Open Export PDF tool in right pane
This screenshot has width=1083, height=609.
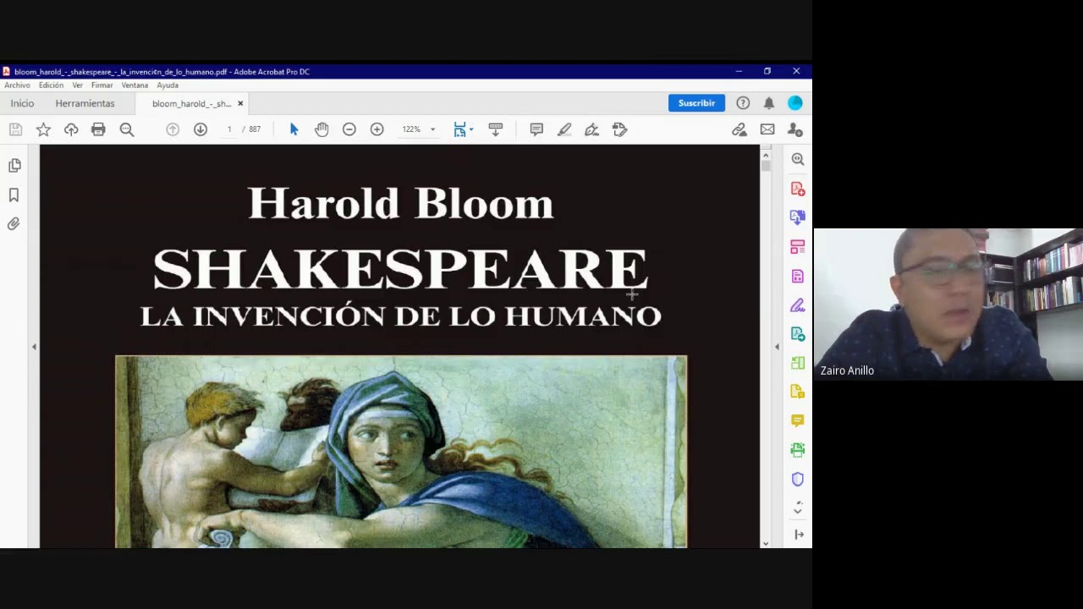(x=798, y=217)
